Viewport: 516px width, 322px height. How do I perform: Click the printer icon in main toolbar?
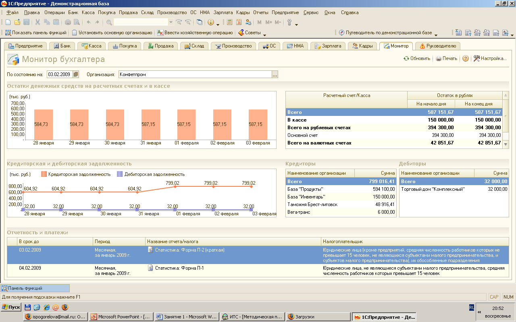point(68,22)
